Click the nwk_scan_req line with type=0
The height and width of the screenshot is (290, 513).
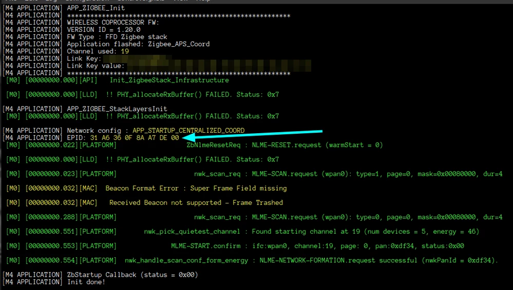coord(254,217)
